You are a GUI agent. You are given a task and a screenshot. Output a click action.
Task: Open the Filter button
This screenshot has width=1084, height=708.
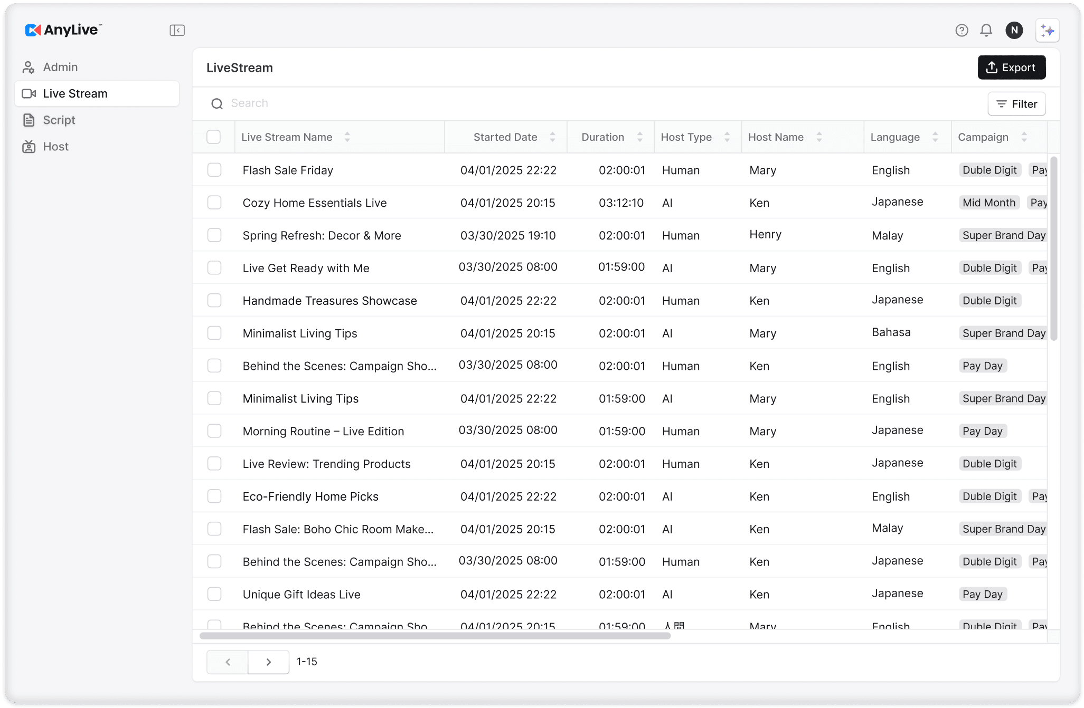[1016, 104]
